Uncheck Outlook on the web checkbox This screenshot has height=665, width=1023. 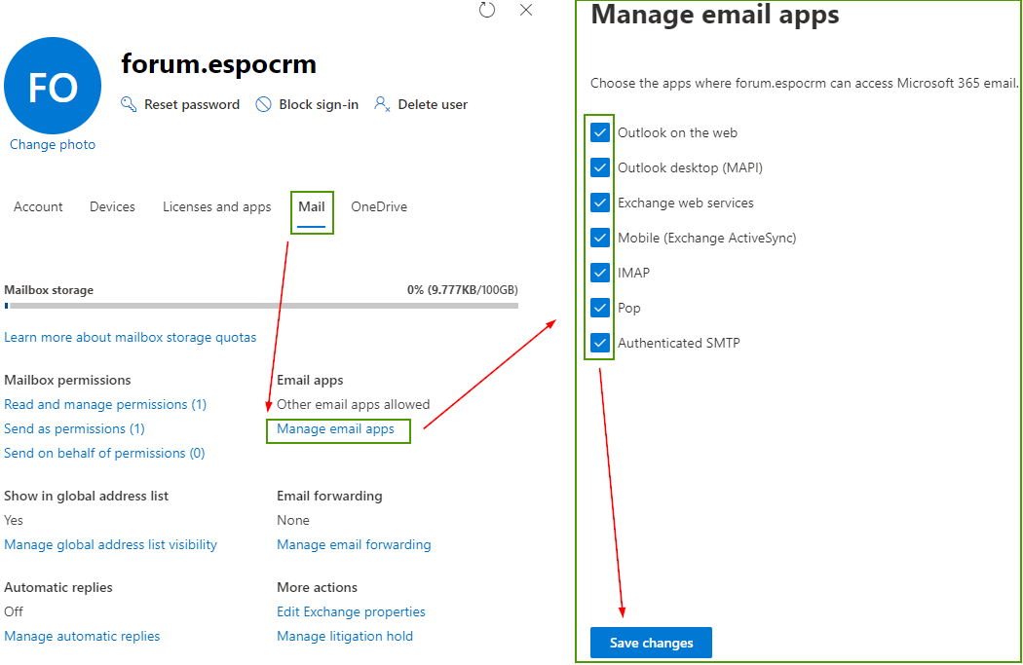tap(600, 132)
